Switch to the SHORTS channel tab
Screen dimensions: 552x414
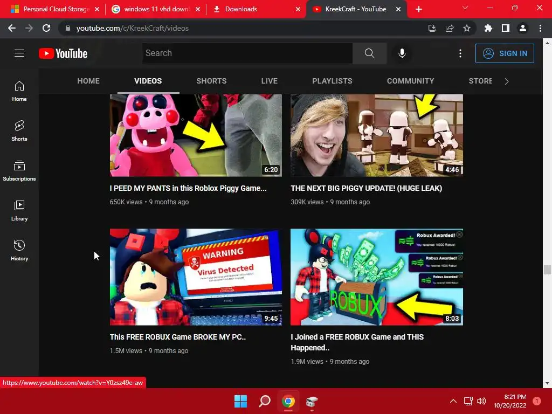(x=211, y=81)
